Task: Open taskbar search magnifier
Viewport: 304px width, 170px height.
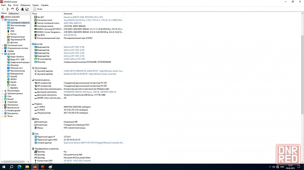Action: click(x=12, y=167)
